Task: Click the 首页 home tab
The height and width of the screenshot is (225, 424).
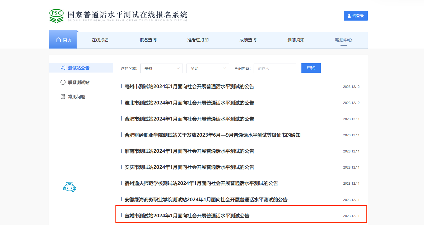Action: [63, 39]
